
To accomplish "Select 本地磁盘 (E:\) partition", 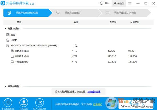I will tap(21, 62).
